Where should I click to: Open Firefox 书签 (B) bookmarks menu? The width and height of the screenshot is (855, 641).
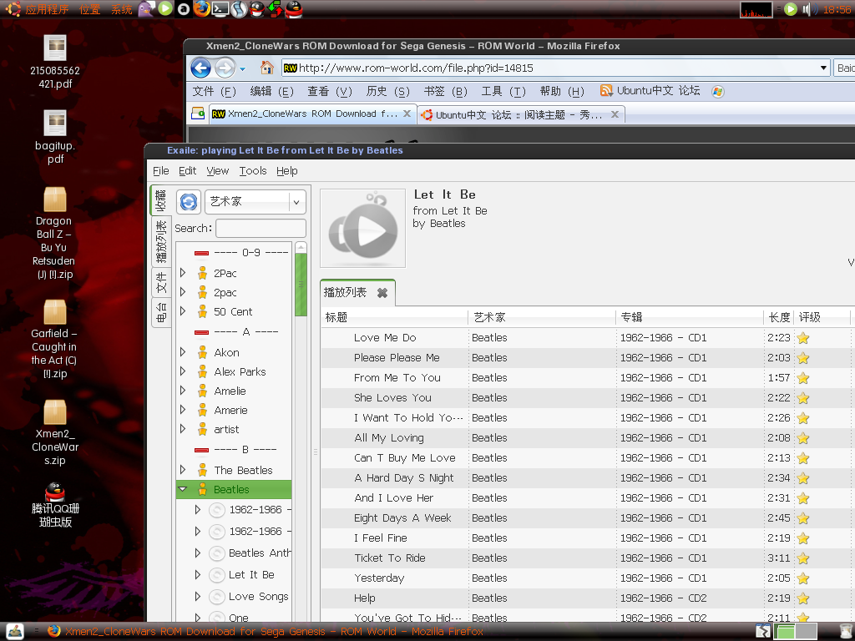click(x=446, y=92)
